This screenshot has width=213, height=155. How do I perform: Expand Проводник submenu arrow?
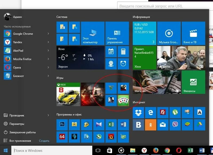48,115
